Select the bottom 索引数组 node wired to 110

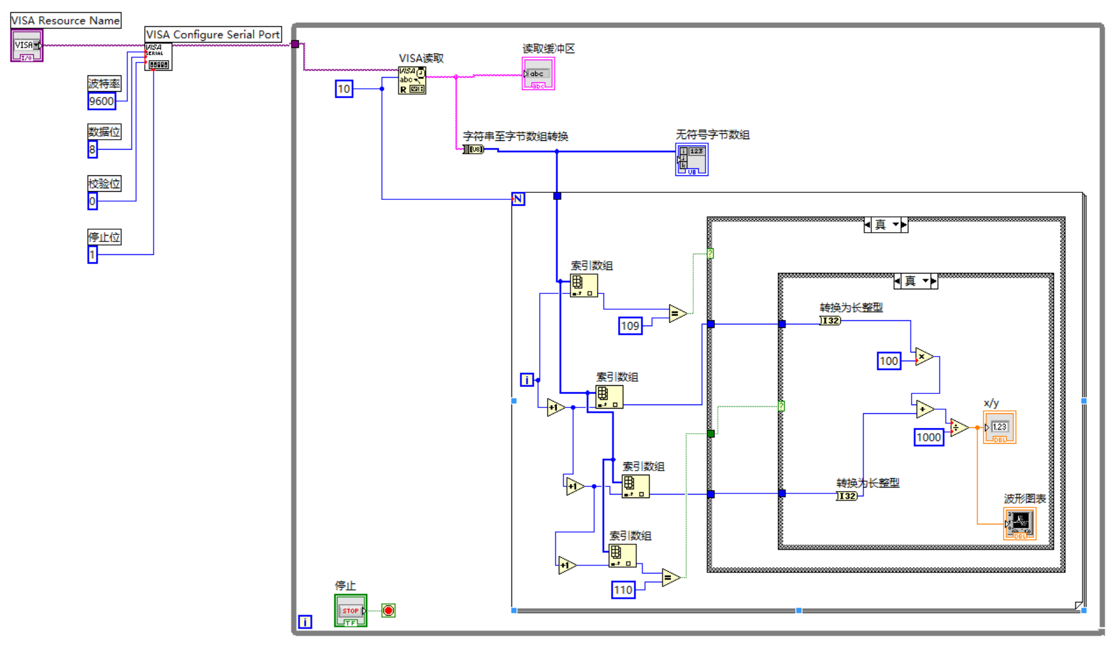pyautogui.click(x=623, y=555)
